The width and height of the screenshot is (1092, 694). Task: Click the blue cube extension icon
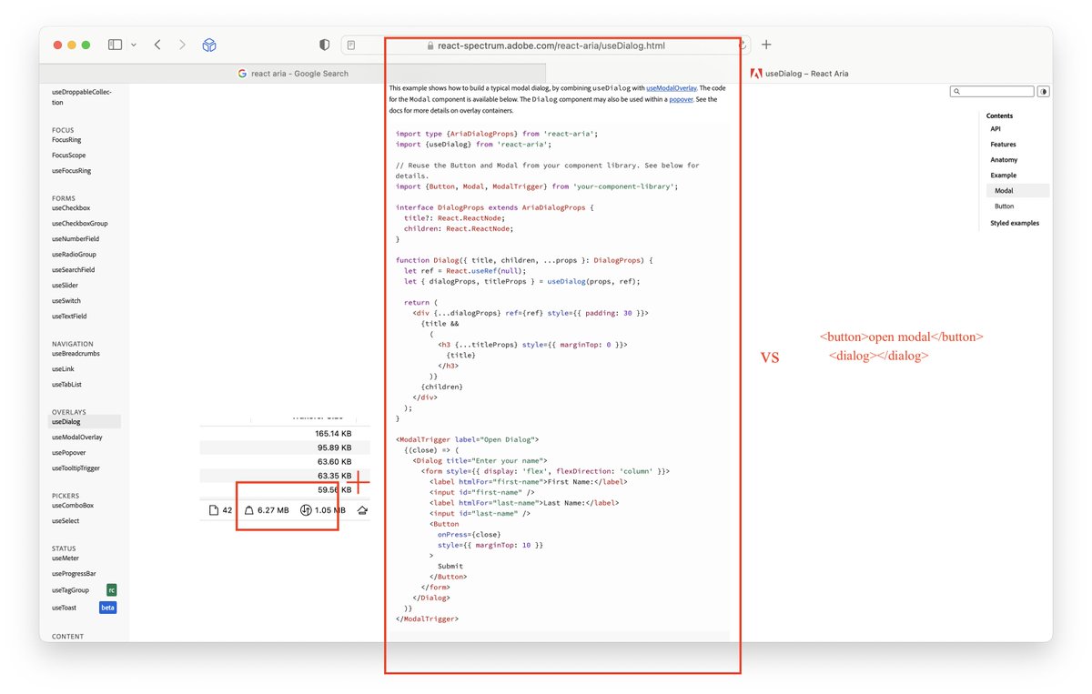[209, 45]
